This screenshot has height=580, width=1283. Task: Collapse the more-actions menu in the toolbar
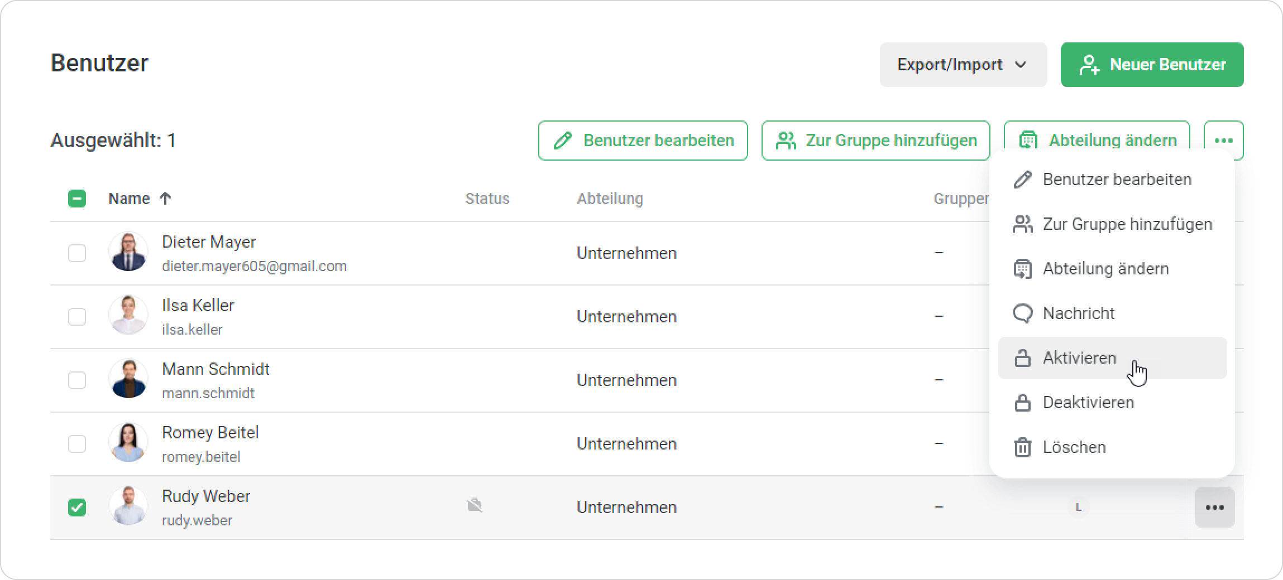tap(1223, 140)
